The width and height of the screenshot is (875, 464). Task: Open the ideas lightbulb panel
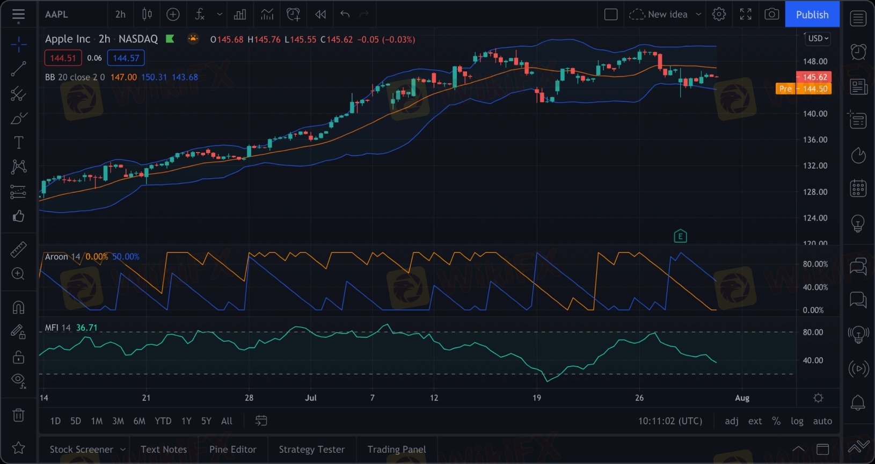point(858,223)
